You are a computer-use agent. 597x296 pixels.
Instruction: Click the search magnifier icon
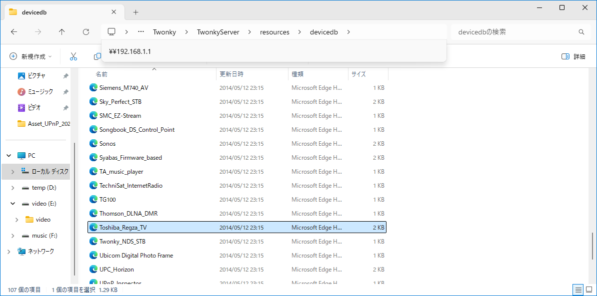point(581,32)
